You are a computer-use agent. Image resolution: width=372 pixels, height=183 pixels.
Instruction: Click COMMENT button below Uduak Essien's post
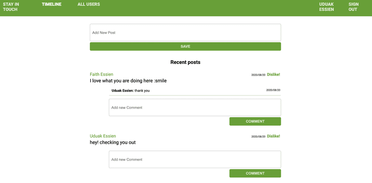(255, 173)
